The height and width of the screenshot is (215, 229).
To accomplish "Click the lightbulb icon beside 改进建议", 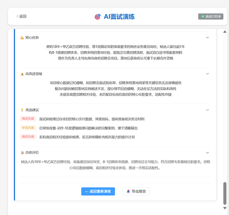I will [x=22, y=110].
